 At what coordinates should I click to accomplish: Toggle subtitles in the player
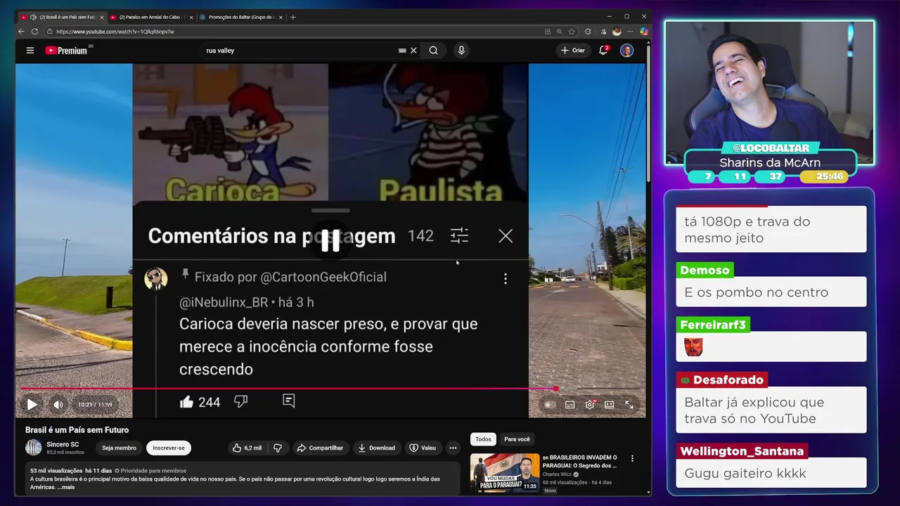[570, 405]
